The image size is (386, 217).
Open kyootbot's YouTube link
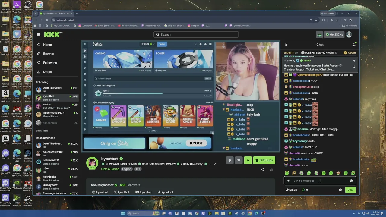143,192
